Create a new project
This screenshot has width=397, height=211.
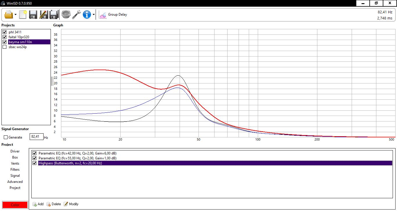(23, 14)
